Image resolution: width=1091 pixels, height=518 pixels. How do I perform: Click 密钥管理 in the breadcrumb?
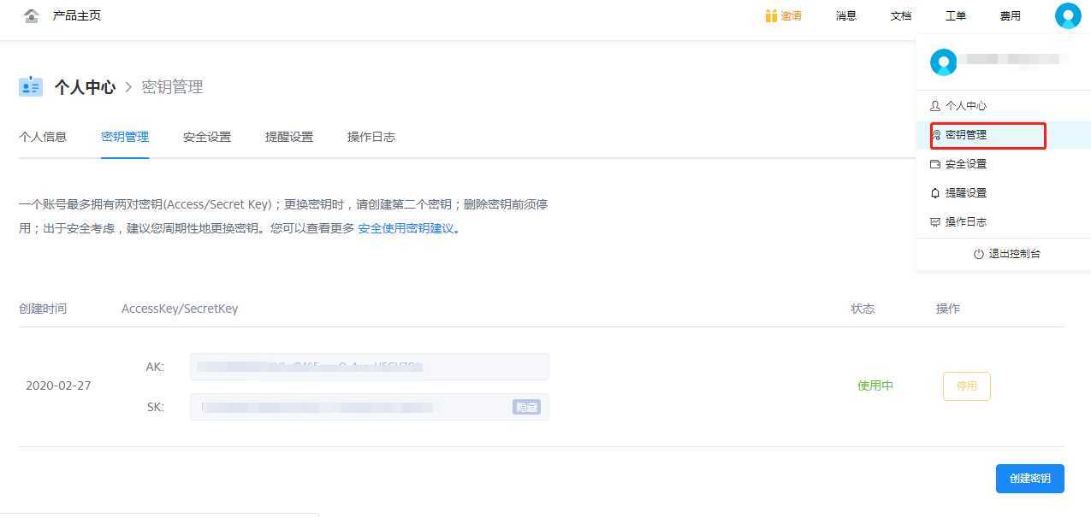tap(172, 87)
